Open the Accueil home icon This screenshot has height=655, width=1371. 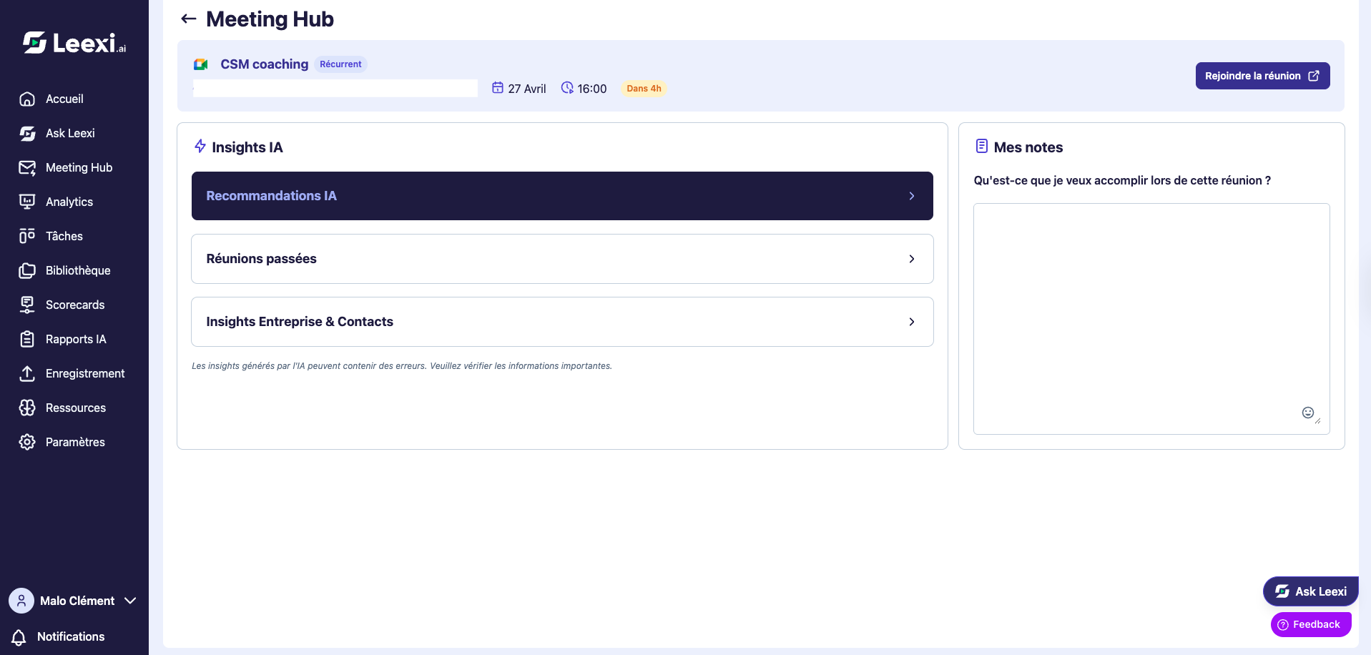[27, 99]
